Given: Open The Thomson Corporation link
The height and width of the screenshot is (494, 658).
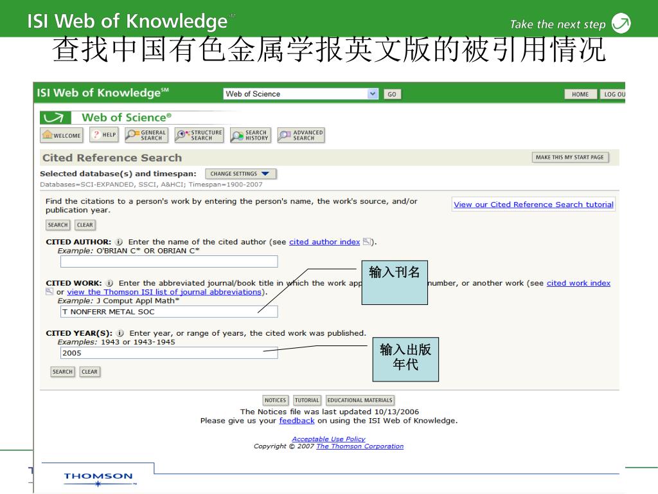Looking at the screenshot, I should (360, 446).
